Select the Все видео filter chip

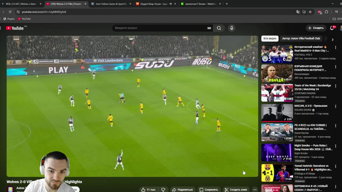270,38
